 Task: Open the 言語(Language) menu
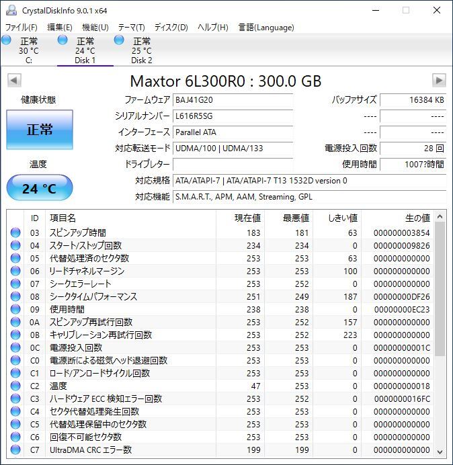tap(266, 28)
